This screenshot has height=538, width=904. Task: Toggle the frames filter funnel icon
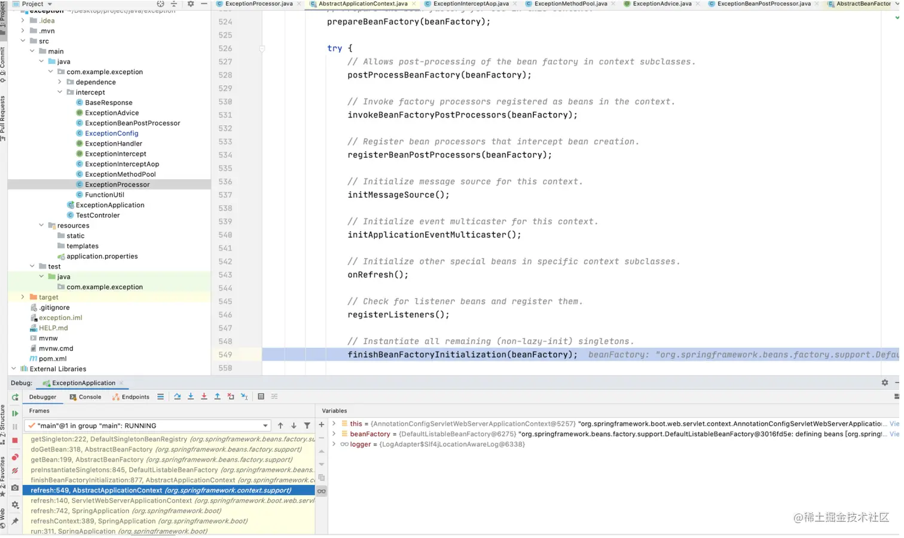point(307,426)
